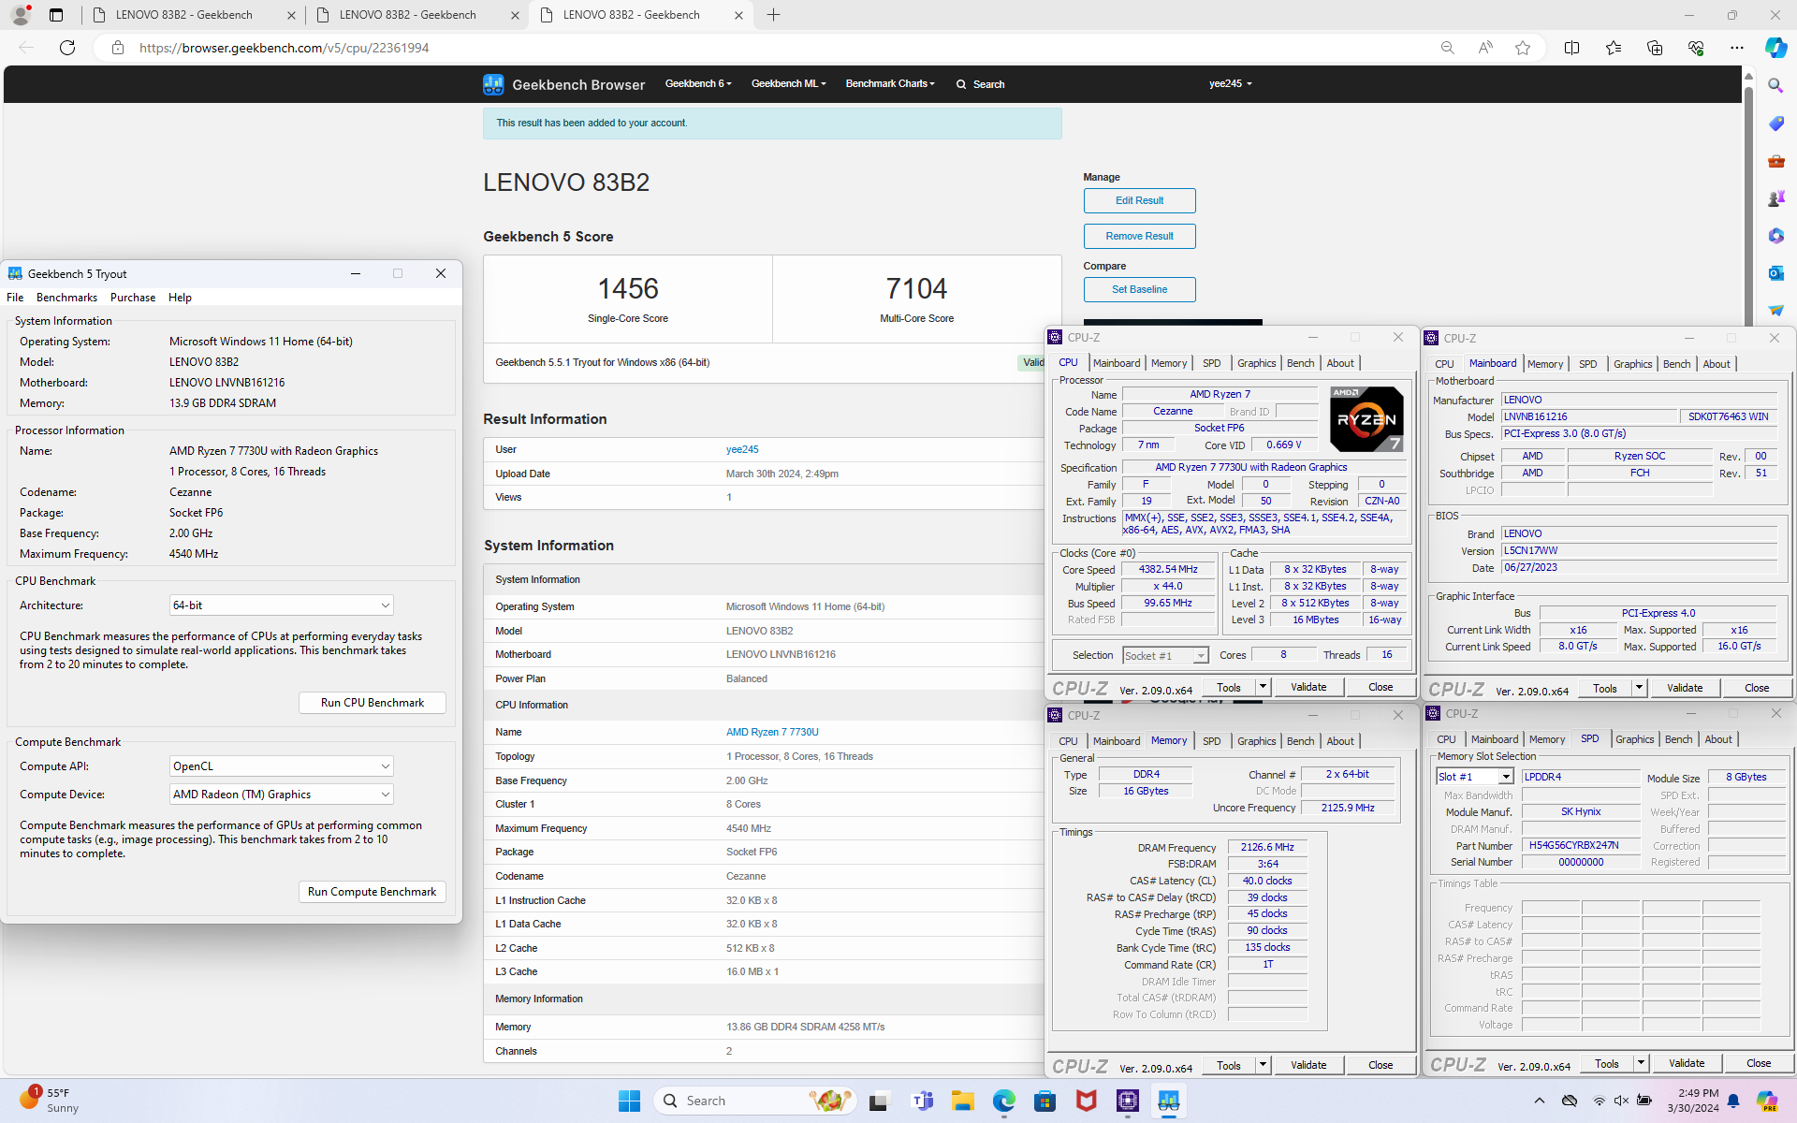Click the Edge profile avatar icon
The height and width of the screenshot is (1123, 1797).
[20, 15]
